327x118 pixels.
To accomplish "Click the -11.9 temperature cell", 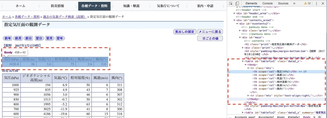I will tap(60, 110).
